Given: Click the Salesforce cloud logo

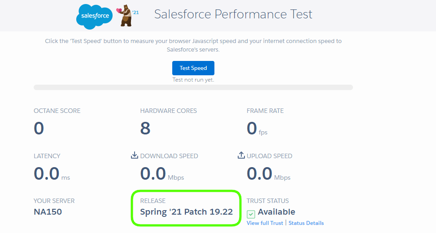Looking at the screenshot, I should [x=95, y=16].
